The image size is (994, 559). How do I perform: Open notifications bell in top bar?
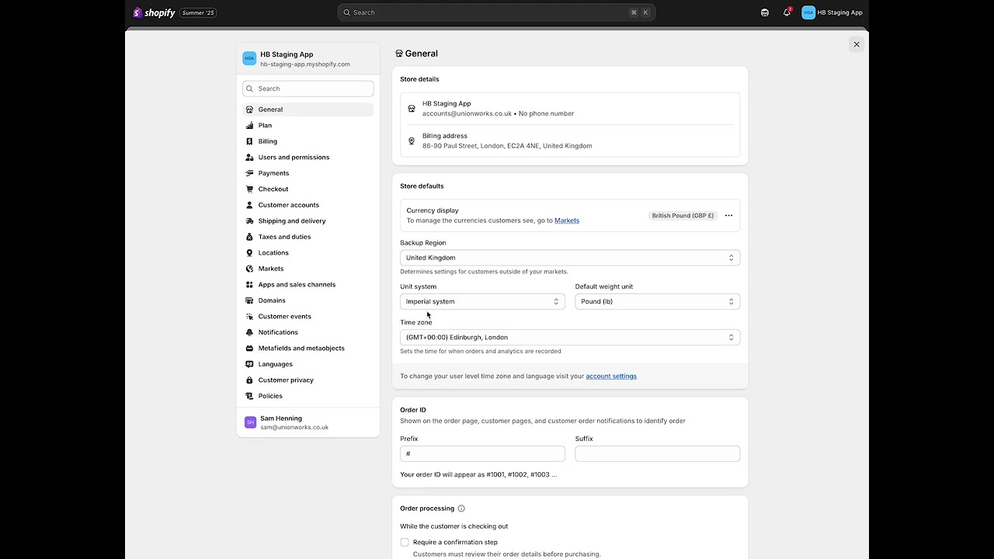787,12
